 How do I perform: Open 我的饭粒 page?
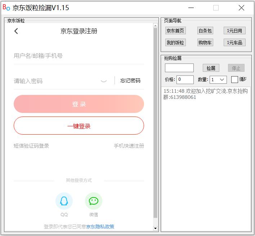(x=175, y=43)
